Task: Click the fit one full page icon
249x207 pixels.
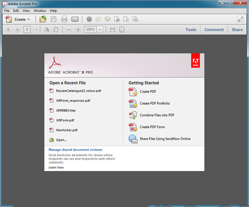Action: pyautogui.click(x=122, y=29)
